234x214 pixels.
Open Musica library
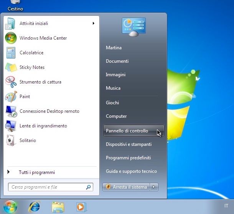(113, 88)
